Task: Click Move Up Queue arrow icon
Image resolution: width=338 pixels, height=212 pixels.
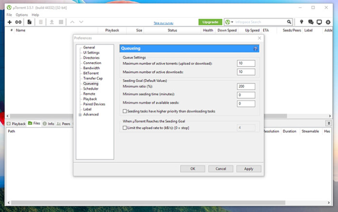Action: (x=72, y=22)
